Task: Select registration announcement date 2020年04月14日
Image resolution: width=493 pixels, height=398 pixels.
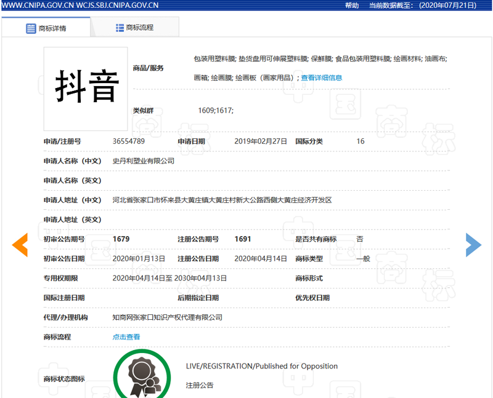Action: pos(261,258)
